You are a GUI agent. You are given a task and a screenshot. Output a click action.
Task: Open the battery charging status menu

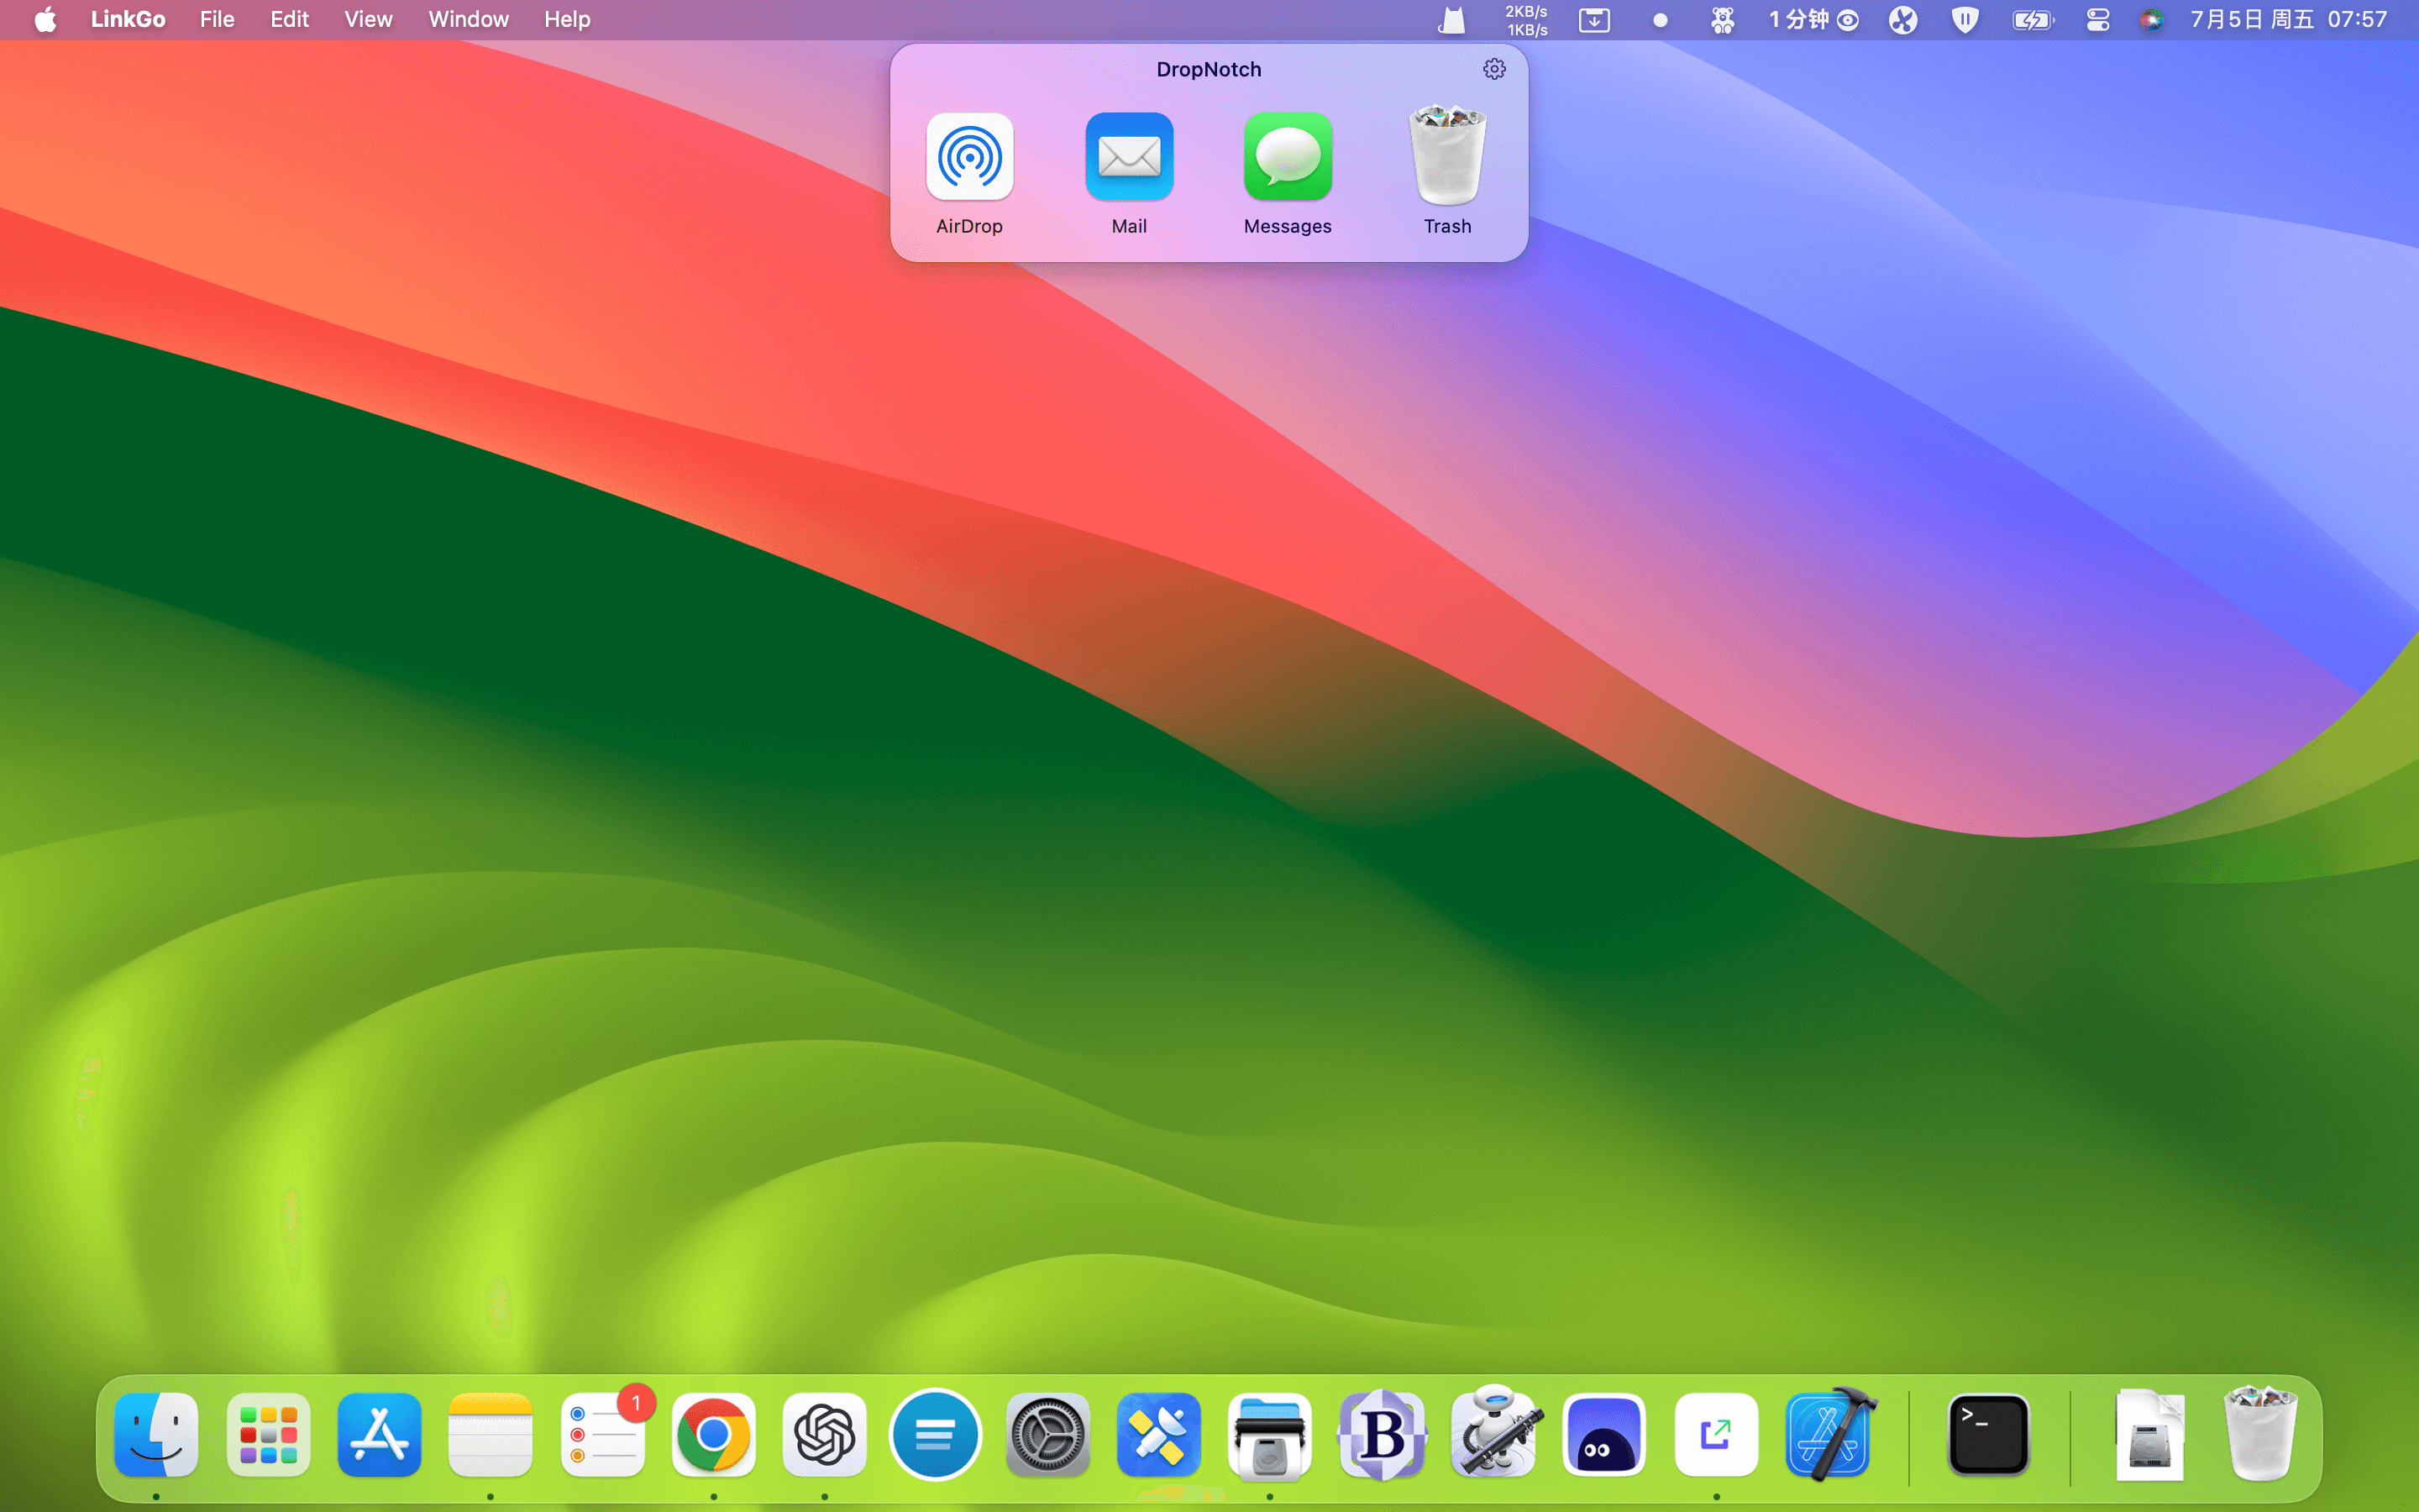(x=2032, y=20)
